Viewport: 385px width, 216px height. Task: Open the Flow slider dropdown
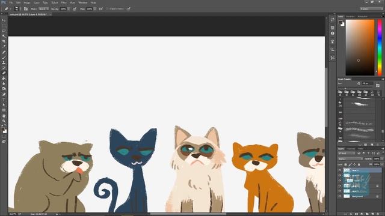tap(95, 9)
